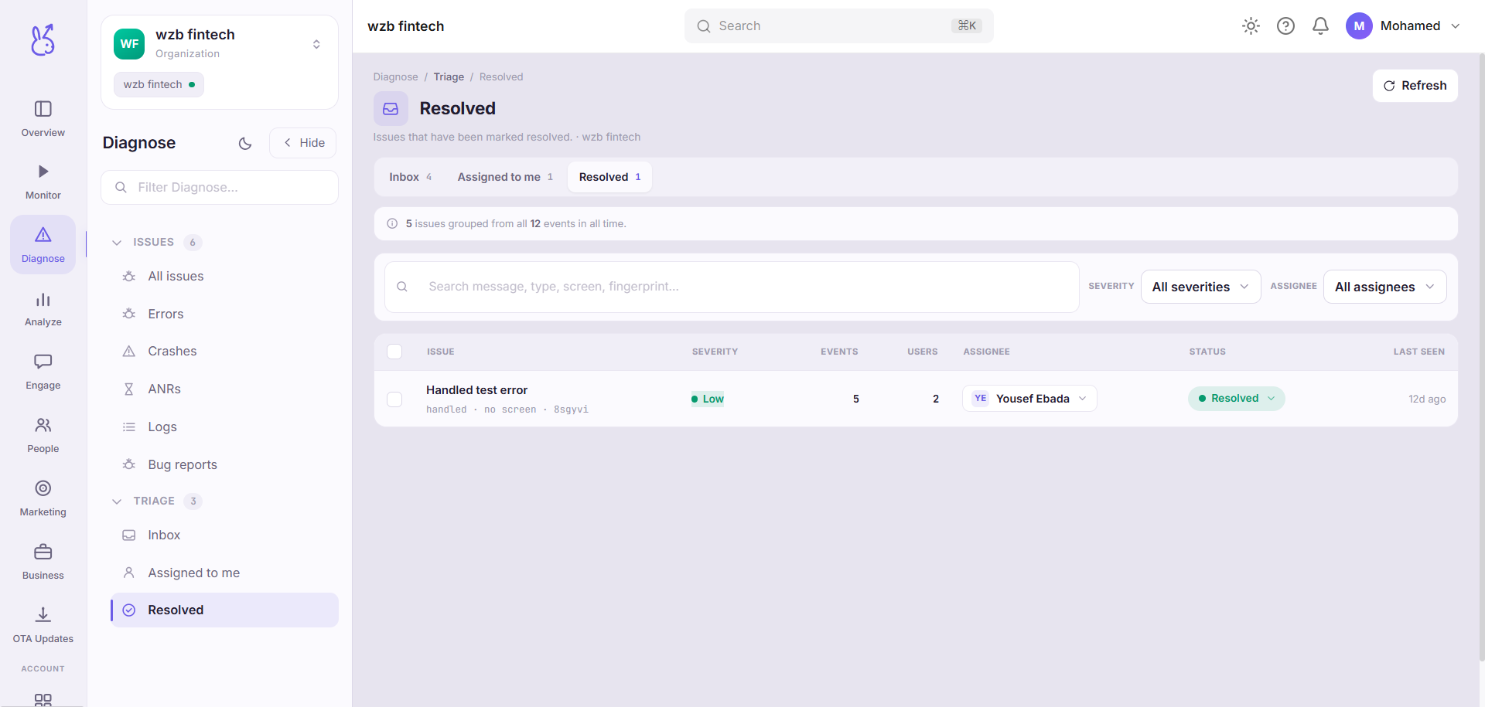Image resolution: width=1485 pixels, height=707 pixels.
Task: Click the rabbit logo icon
Action: coord(43,40)
